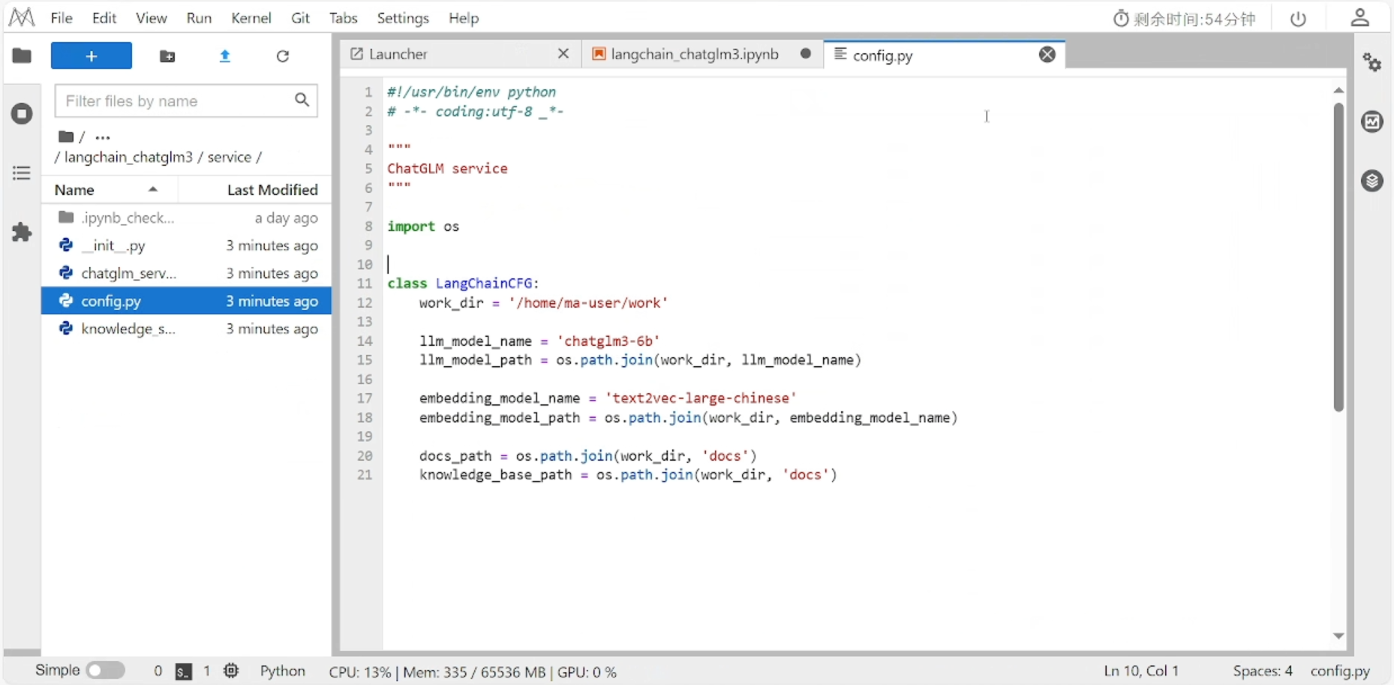Click the scroll down arrow in editor
This screenshot has height=685, width=1394.
coord(1338,636)
